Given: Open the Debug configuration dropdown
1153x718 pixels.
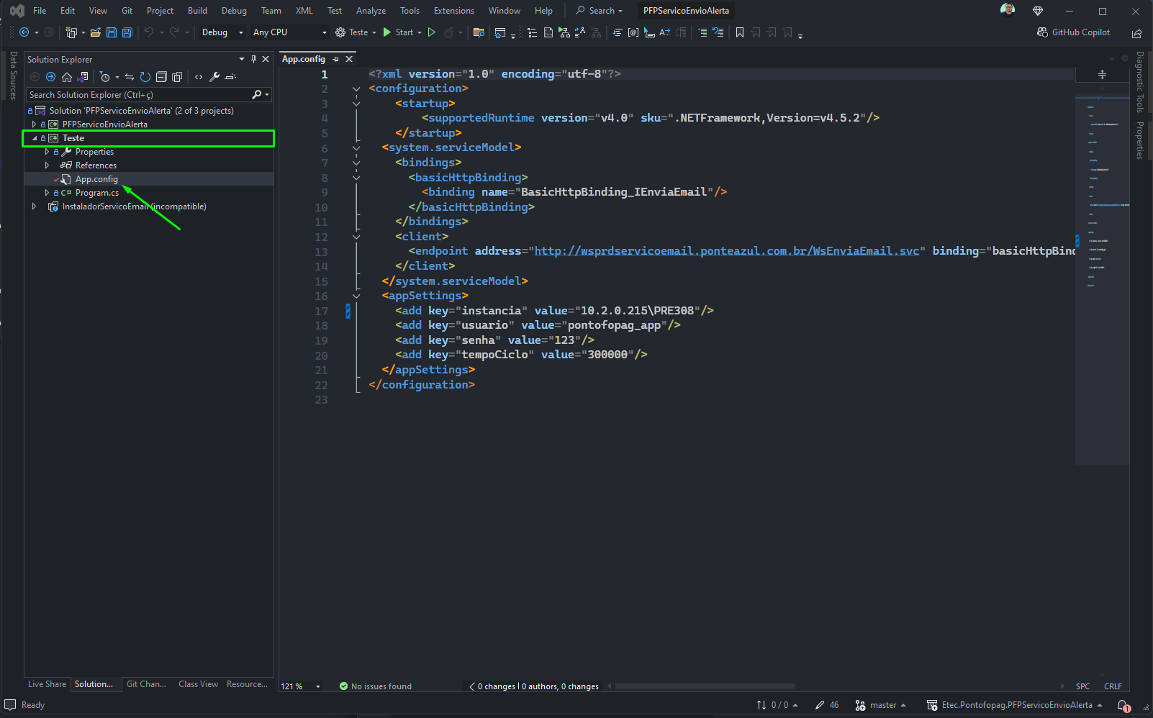Looking at the screenshot, I should (x=222, y=32).
